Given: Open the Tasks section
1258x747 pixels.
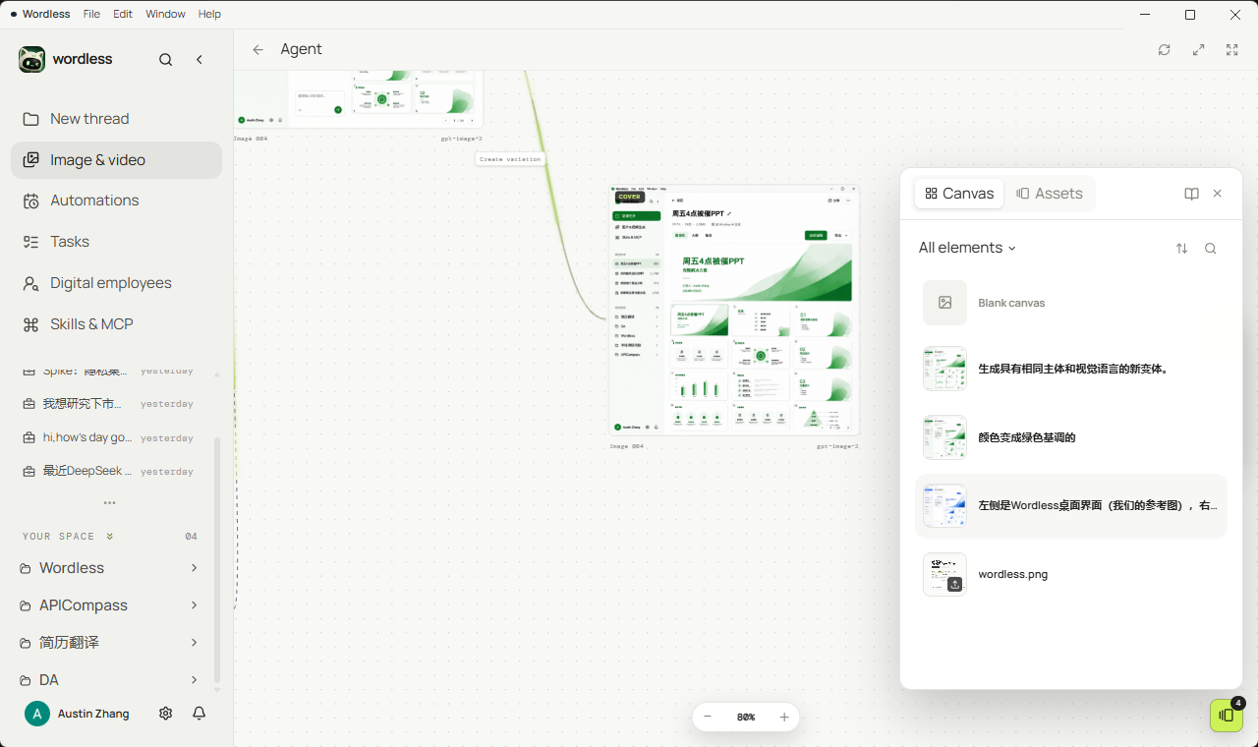Looking at the screenshot, I should point(116,242).
